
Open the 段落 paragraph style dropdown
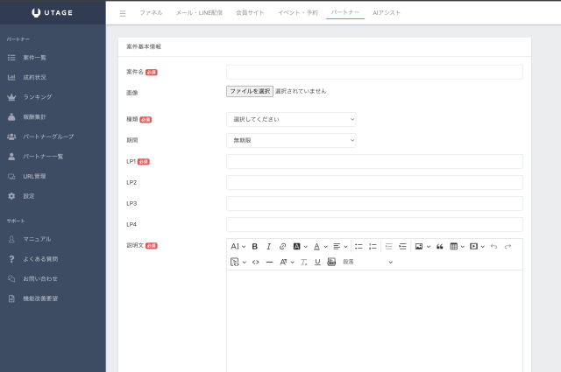367,262
